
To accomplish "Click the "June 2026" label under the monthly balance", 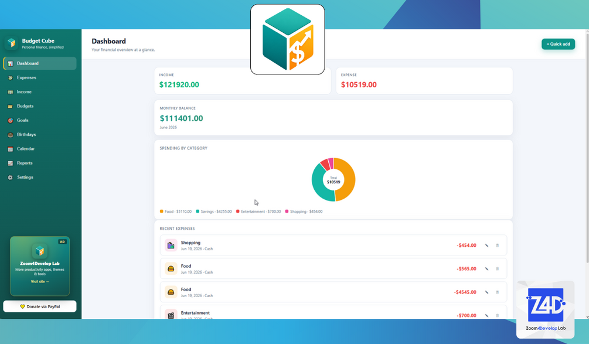I will [168, 127].
